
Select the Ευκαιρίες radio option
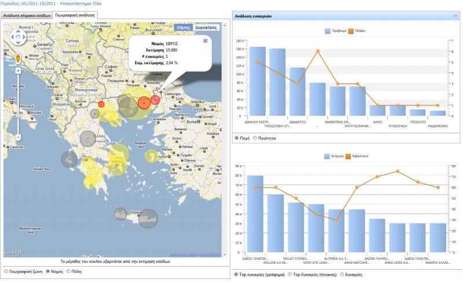pyautogui.click(x=342, y=274)
